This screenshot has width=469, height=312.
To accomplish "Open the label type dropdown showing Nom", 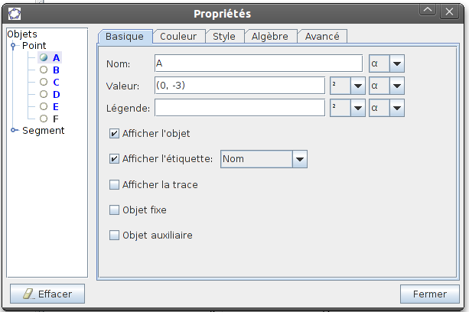I will 264,159.
